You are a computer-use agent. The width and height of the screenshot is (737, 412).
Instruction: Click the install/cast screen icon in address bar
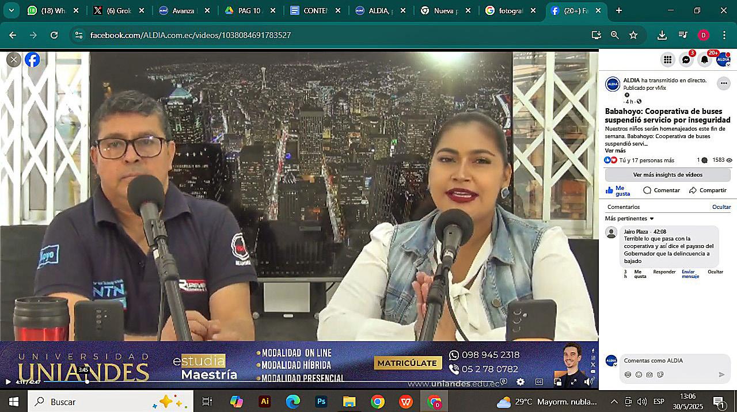[597, 35]
